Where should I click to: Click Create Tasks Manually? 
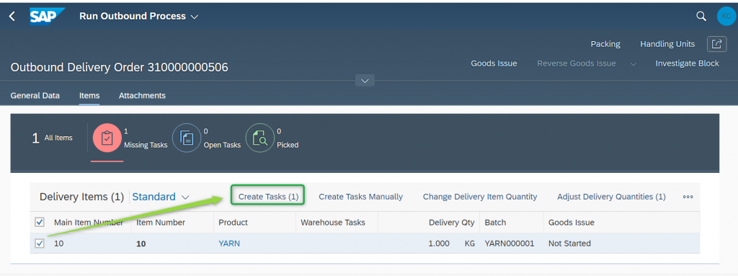tap(360, 197)
